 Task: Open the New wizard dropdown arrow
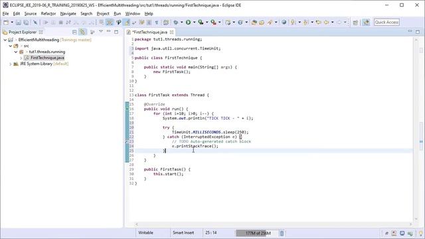point(12,22)
